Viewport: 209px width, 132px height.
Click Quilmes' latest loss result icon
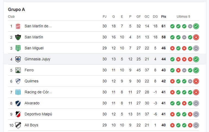coord(196,81)
